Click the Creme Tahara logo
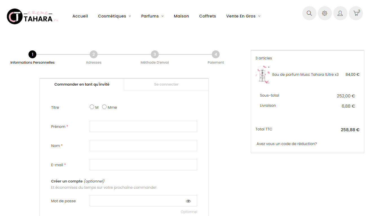 point(32,16)
